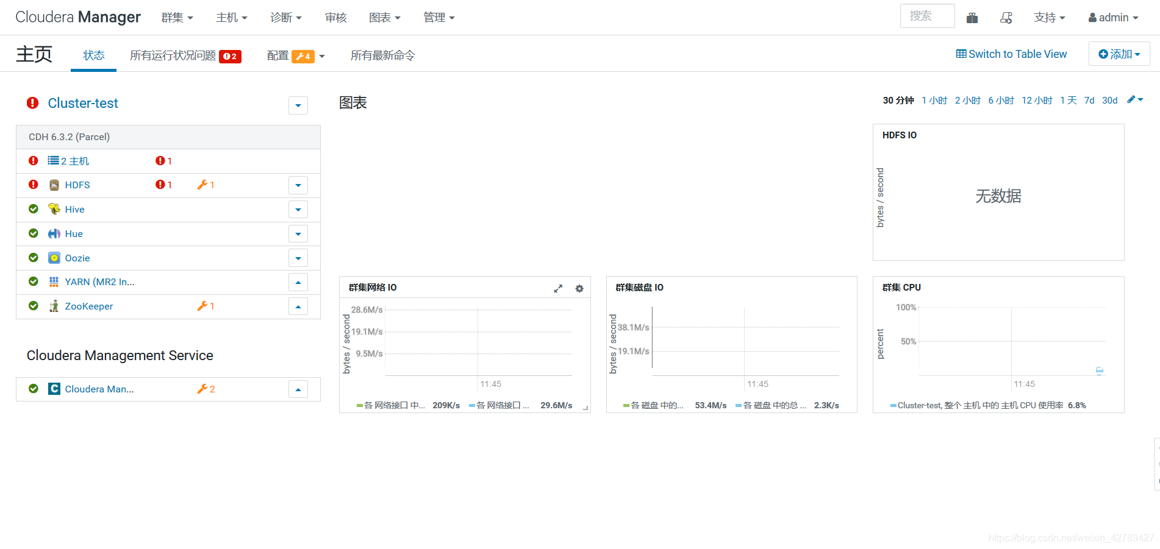Viewport: 1160px width, 549px height.
Task: Click ZooKeeper configuration wrench warning
Action: coord(206,306)
